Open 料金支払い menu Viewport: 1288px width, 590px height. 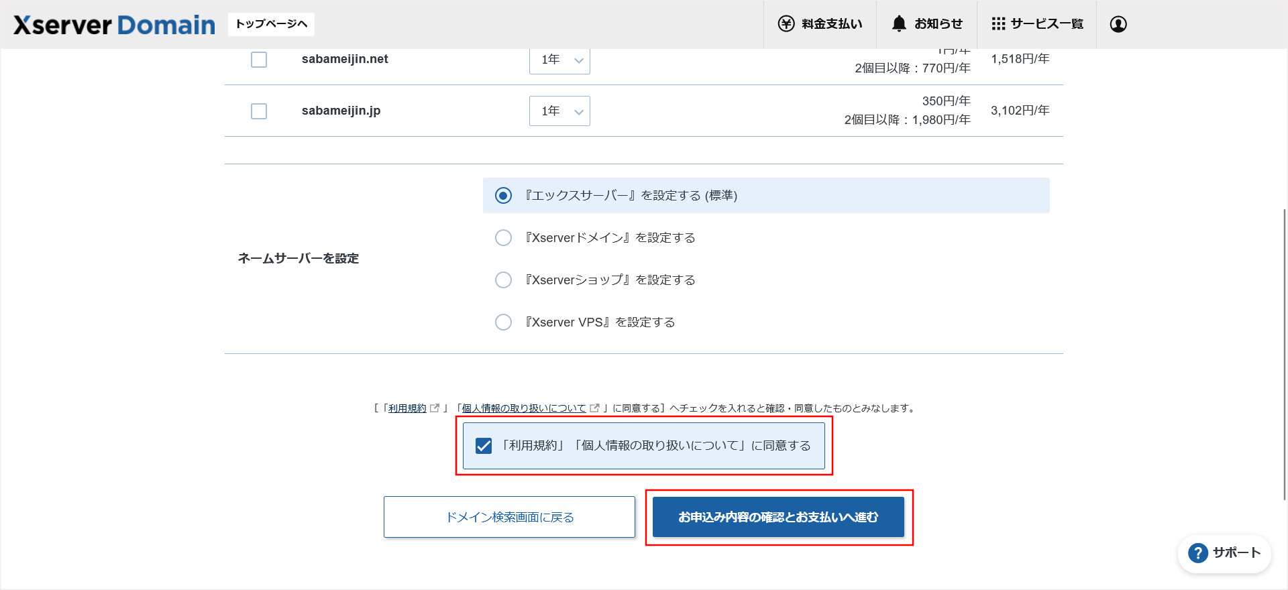point(820,24)
